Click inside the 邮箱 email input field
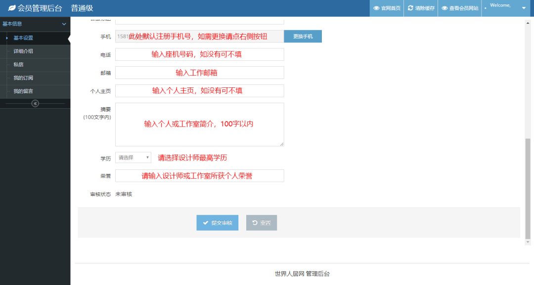The height and width of the screenshot is (285, 534). [x=199, y=72]
